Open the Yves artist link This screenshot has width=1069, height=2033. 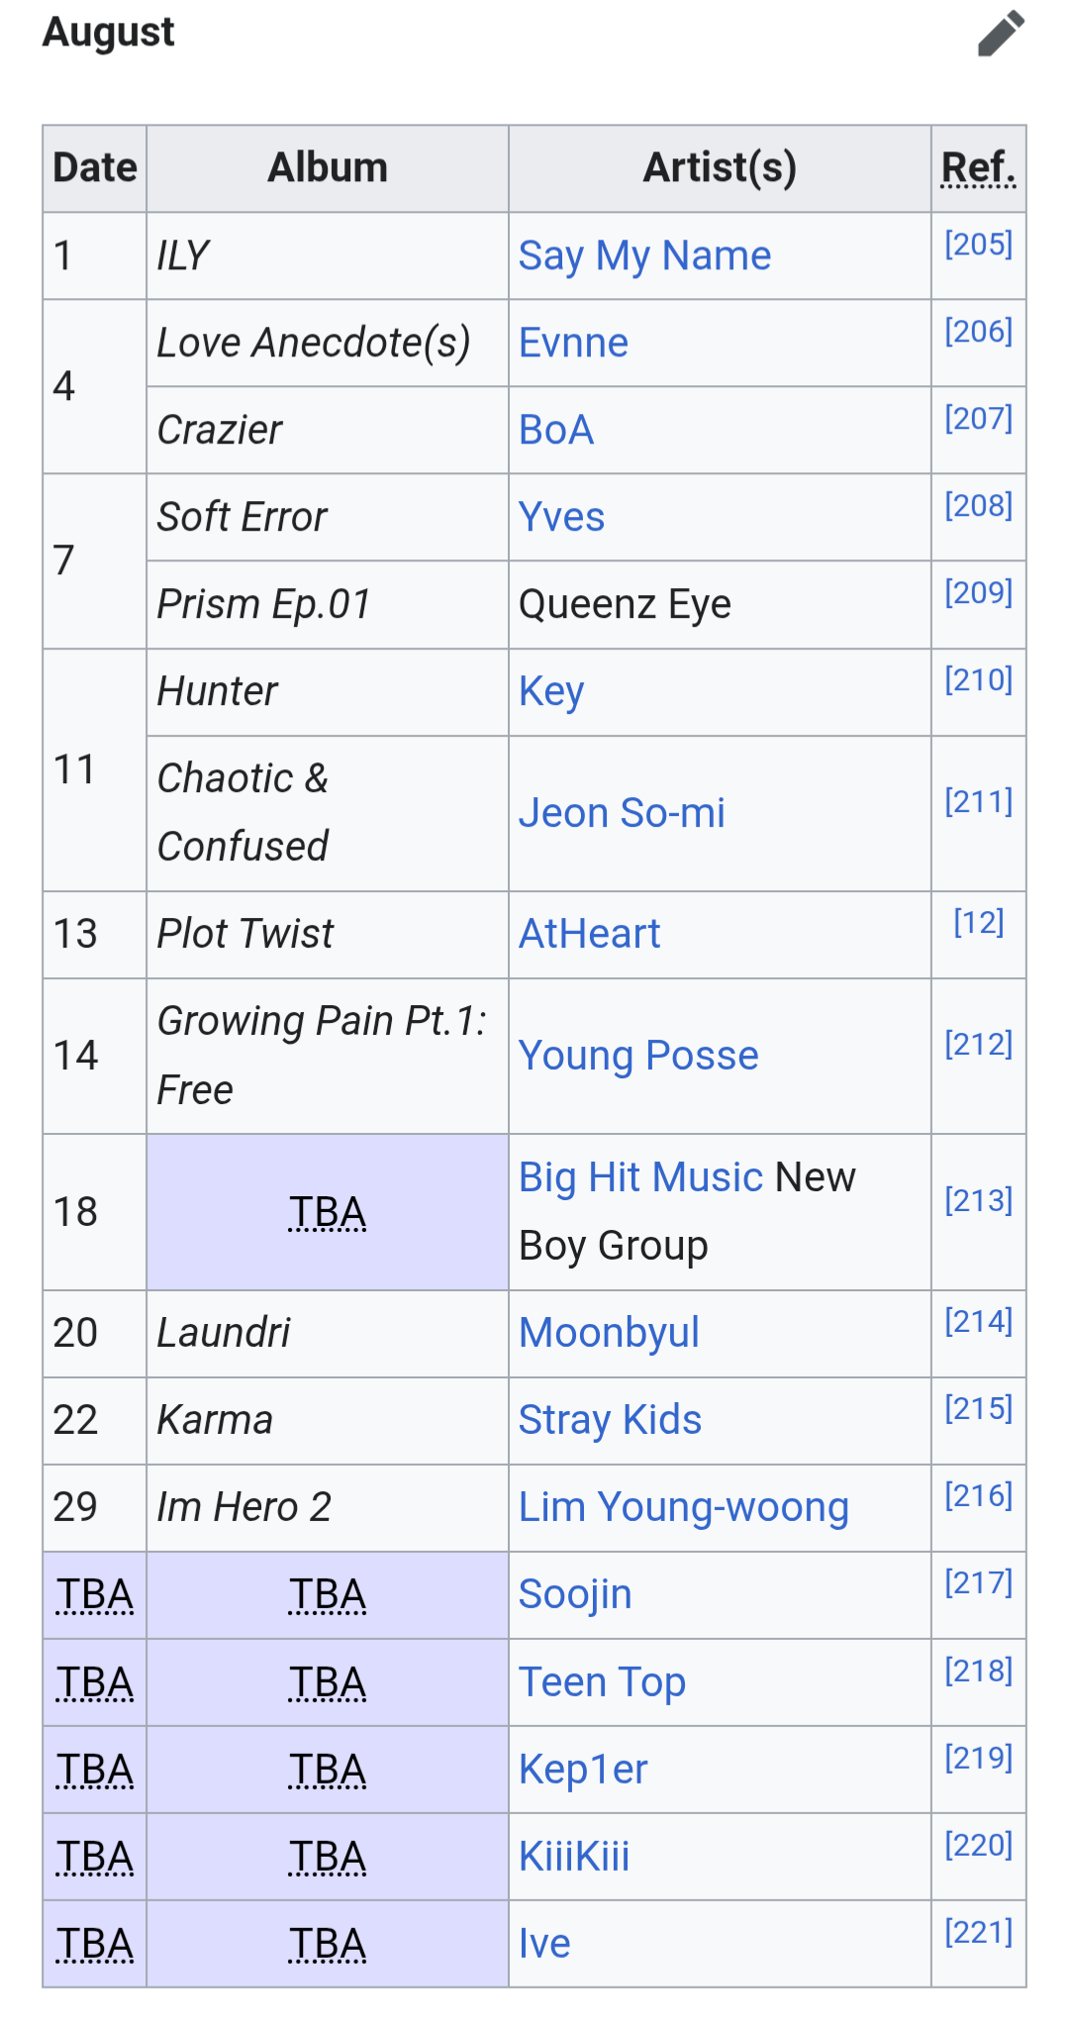click(x=561, y=517)
